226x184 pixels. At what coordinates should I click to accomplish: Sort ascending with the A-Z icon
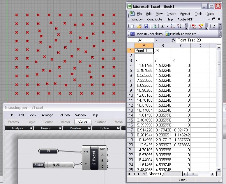pyautogui.click(x=172, y=26)
